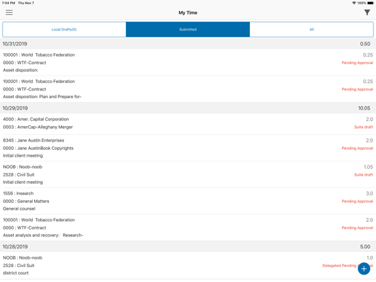This screenshot has width=376, height=282.
Task: Click the 'Delegated Pending' status label
Action: 339,266
